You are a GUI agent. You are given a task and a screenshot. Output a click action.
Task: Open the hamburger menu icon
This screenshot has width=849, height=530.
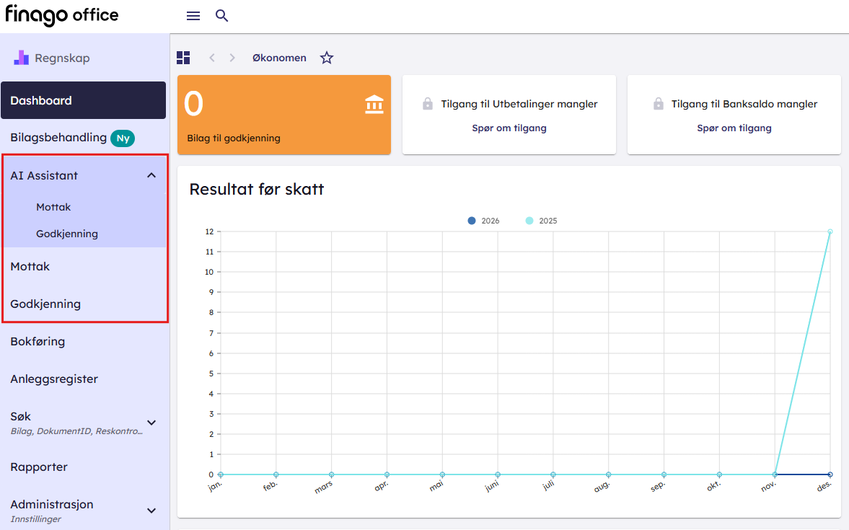tap(193, 16)
